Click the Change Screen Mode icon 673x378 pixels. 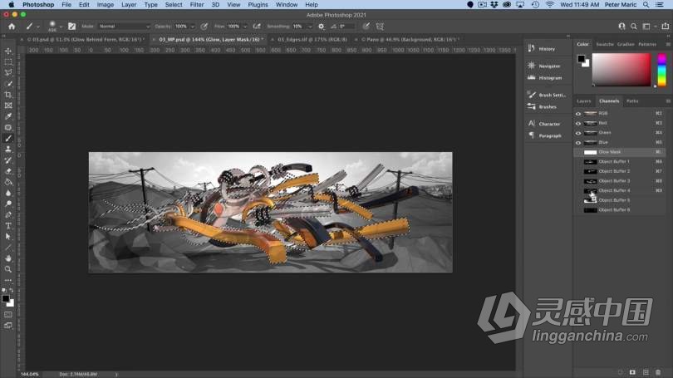[x=8, y=326]
